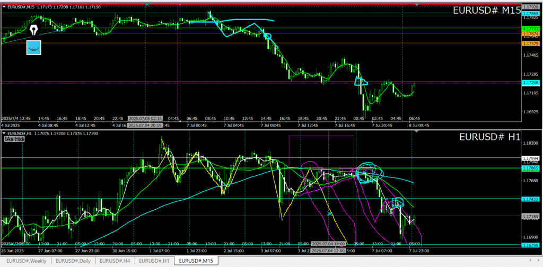Click the green 1.17723 price label

531,29
